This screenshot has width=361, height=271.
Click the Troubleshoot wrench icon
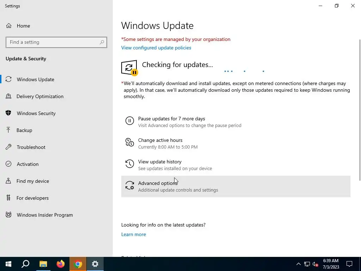8,147
